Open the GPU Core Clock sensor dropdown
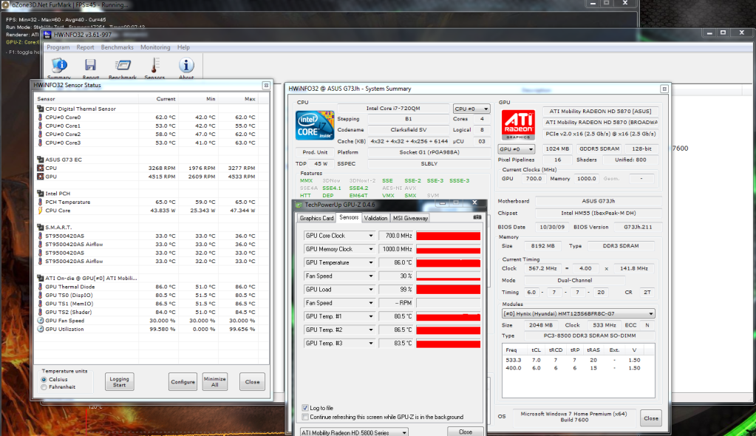This screenshot has width=756, height=436. (371, 236)
